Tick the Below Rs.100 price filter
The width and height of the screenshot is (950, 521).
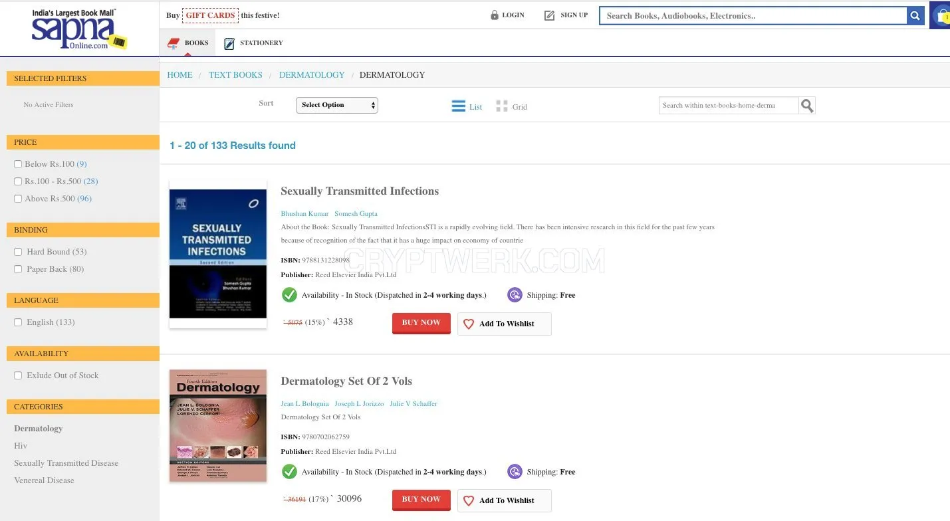click(18, 164)
